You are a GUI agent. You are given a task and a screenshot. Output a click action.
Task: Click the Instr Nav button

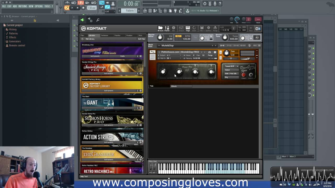tap(141, 39)
